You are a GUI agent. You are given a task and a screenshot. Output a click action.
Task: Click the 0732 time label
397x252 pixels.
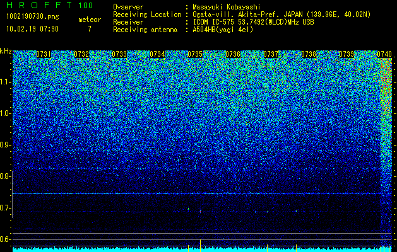click(x=81, y=54)
